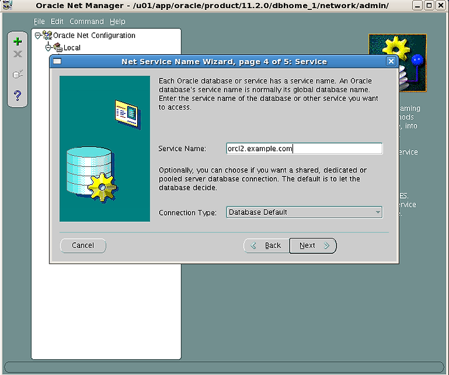Click the green plus Create icon
449x375 pixels.
(x=17, y=42)
